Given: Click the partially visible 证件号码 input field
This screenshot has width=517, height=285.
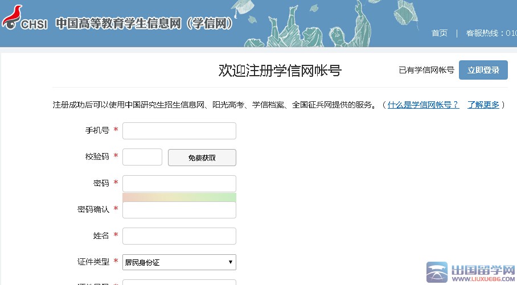Looking at the screenshot, I should (x=179, y=282).
